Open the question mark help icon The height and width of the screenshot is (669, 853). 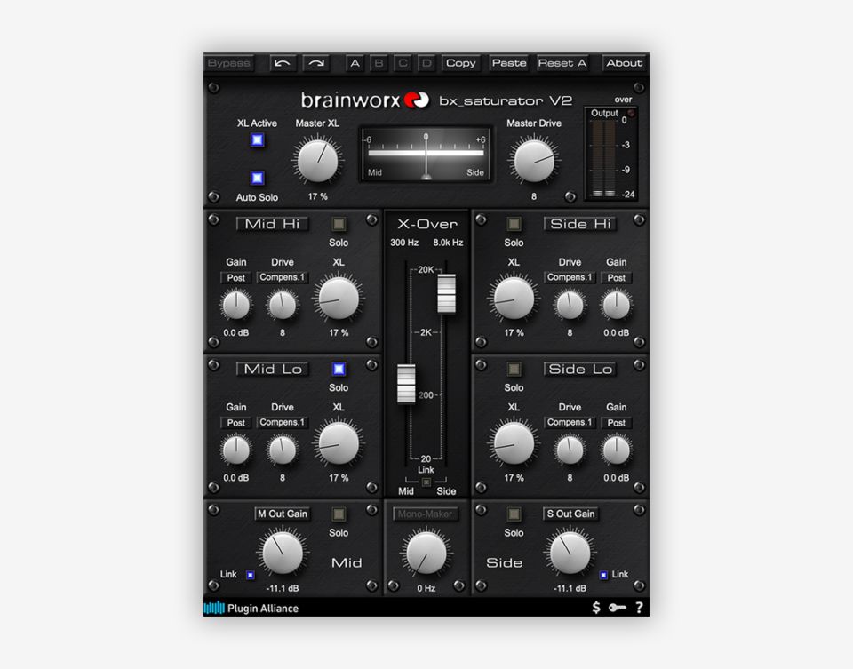[x=638, y=608]
